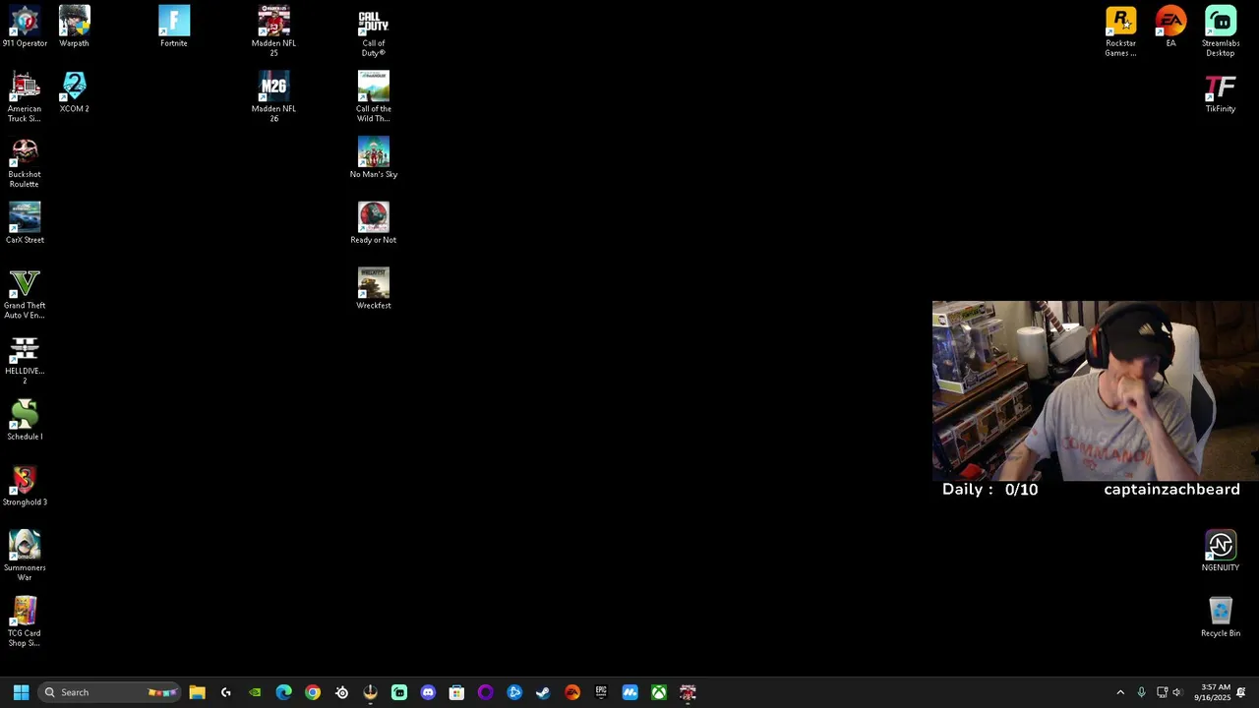The image size is (1259, 708).
Task: Open the EA app on taskbar
Action: 572,692
